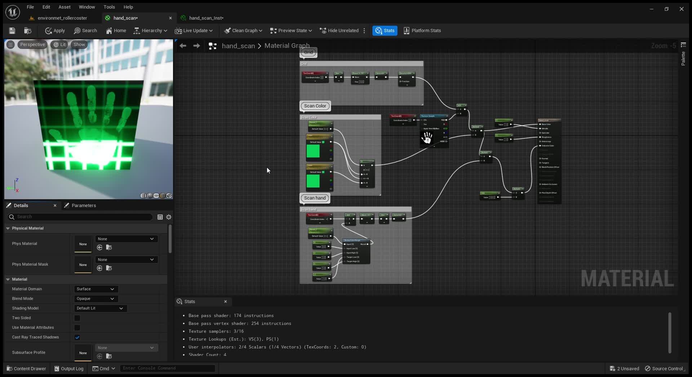Toggle the Stats button
Viewport: 692px width, 377px height.
[385, 31]
